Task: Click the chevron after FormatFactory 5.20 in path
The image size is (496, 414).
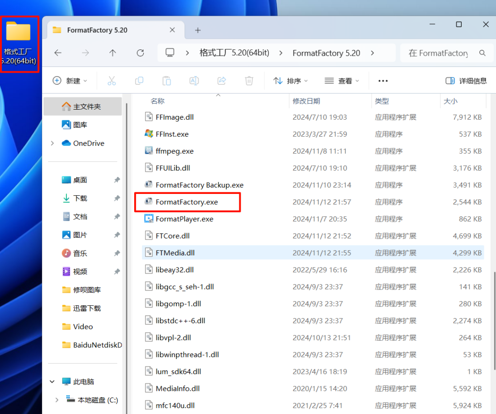Action: [x=372, y=53]
